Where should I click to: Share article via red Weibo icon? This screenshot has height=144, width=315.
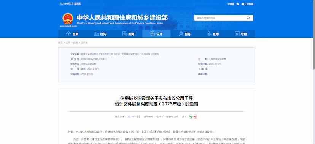point(195,117)
